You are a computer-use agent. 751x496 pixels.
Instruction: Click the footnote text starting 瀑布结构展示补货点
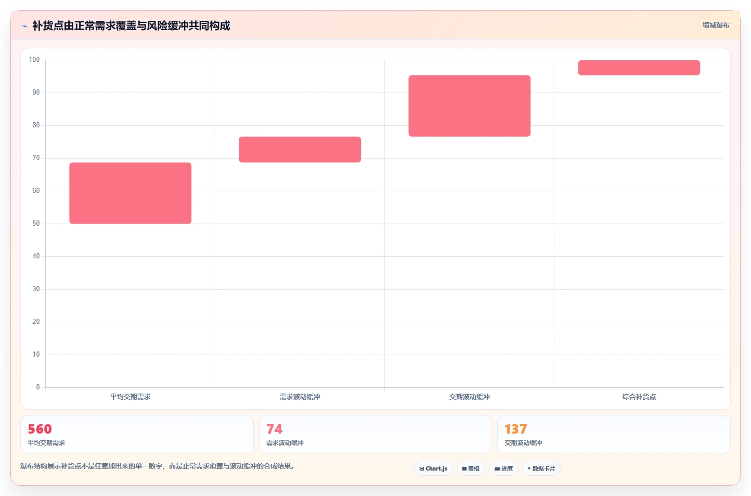click(157, 466)
